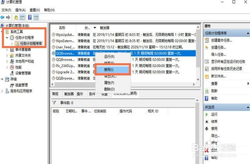Switch to the 操作 tab in details

[80, 94]
